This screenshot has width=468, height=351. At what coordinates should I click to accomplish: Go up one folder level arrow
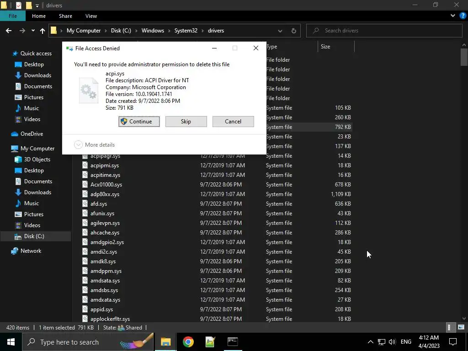[x=43, y=31]
